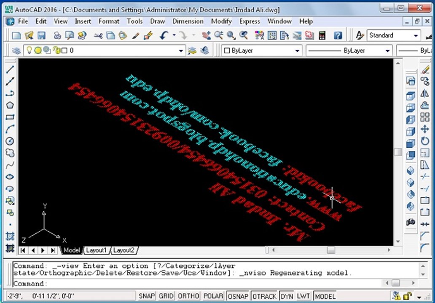Click the layer color swatch square

pyautogui.click(x=64, y=50)
